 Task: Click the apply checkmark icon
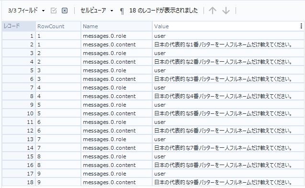click(x=54, y=11)
